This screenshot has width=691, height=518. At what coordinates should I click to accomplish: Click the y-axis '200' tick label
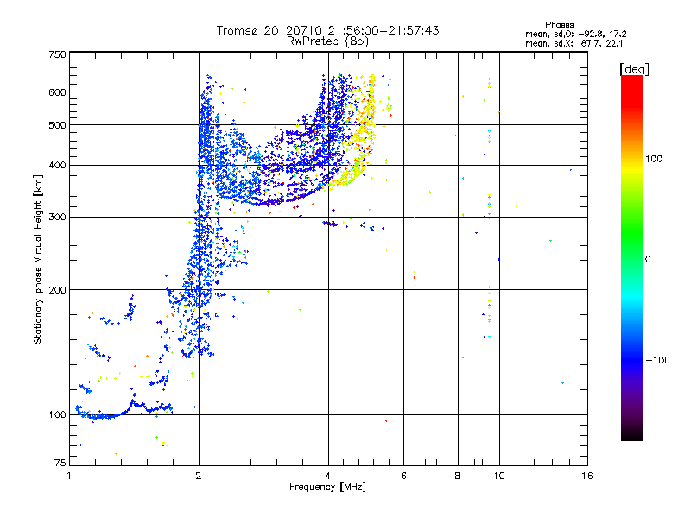pos(57,290)
